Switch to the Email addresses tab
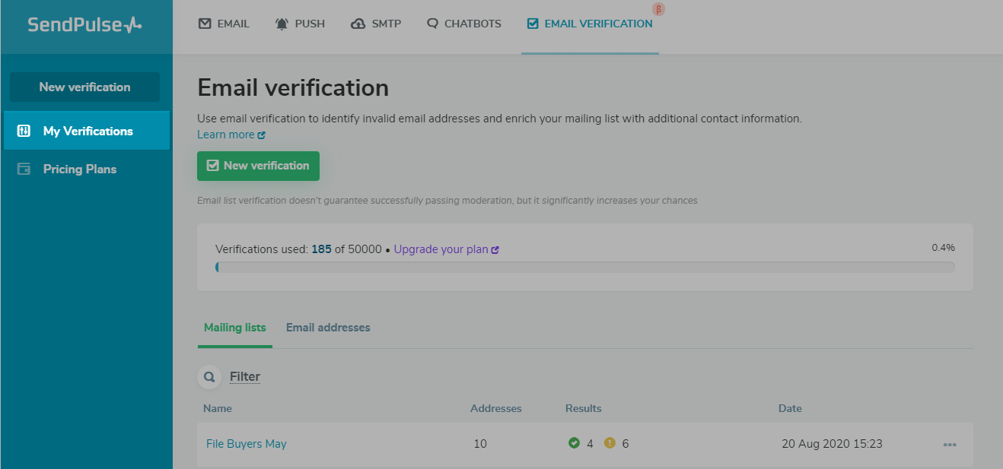The height and width of the screenshot is (469, 1003). pos(328,328)
